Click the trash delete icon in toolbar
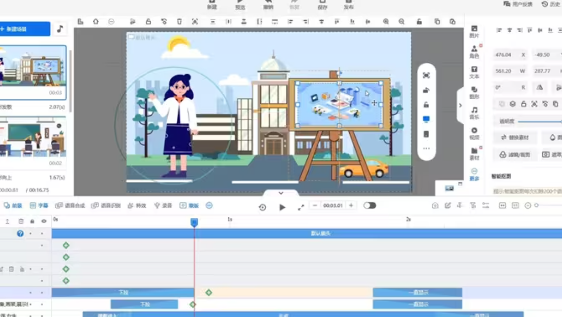Image resolution: width=562 pixels, height=317 pixels. coord(179,22)
